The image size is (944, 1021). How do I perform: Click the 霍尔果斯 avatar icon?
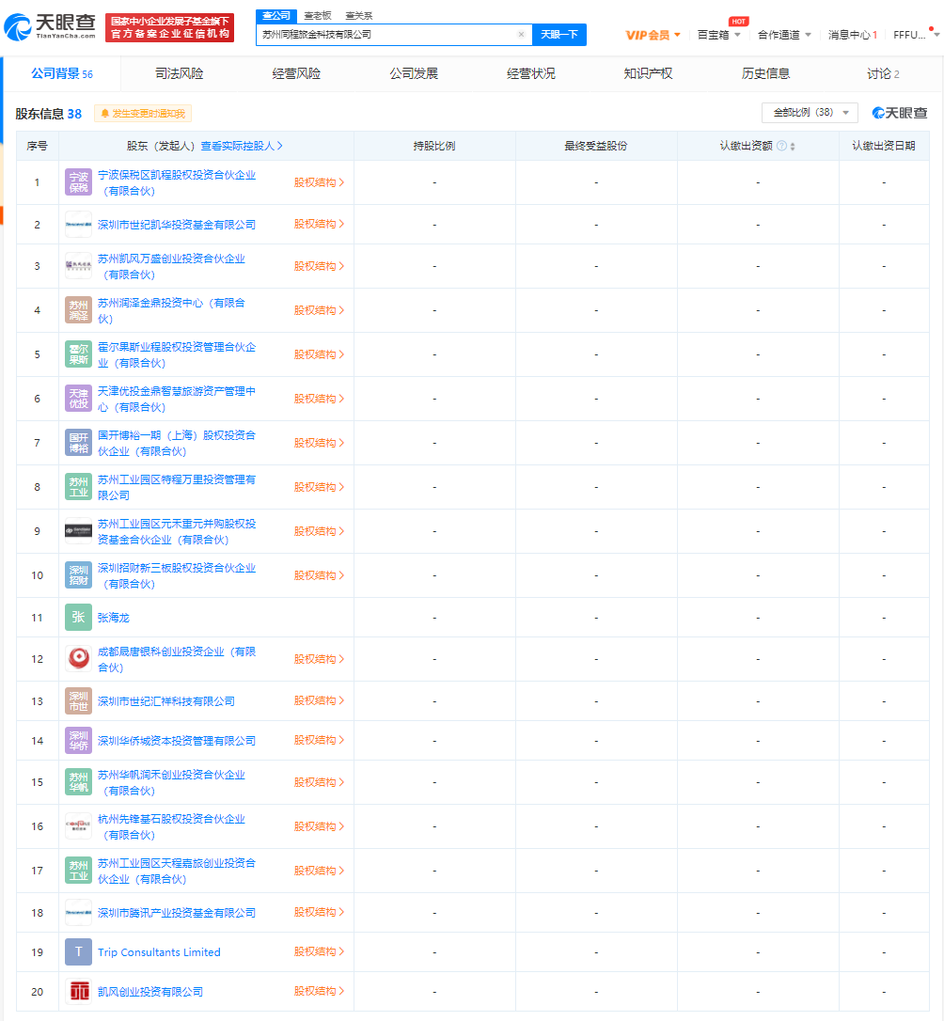tap(78, 354)
